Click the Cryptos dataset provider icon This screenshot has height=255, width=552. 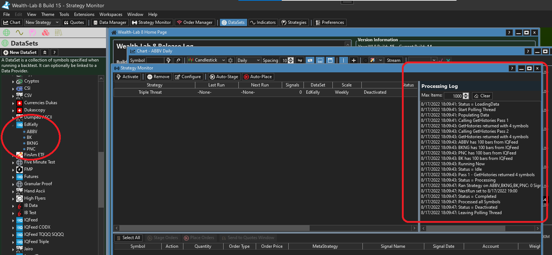click(20, 81)
